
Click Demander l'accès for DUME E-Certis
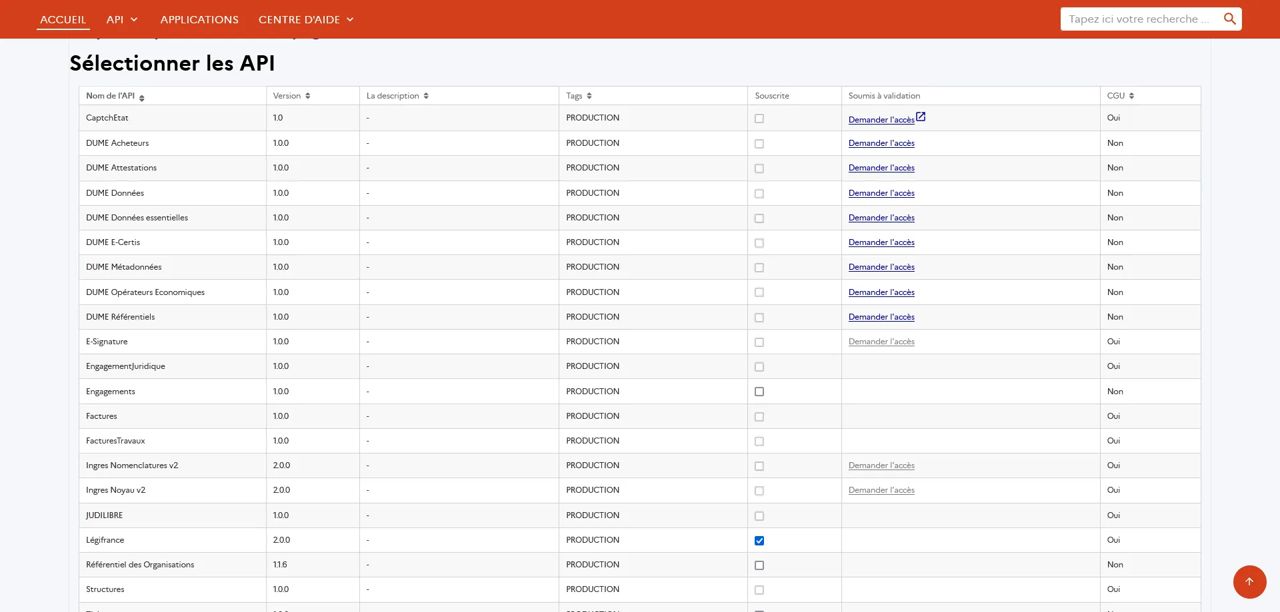pyautogui.click(x=881, y=242)
